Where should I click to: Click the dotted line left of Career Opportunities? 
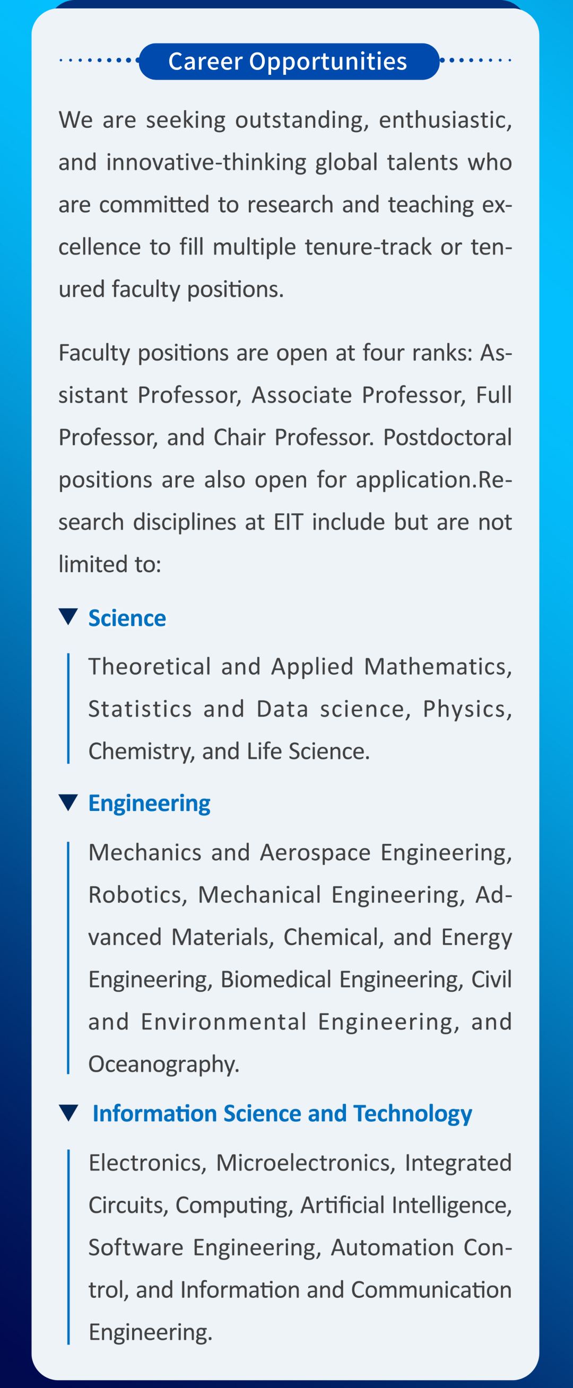point(97,60)
